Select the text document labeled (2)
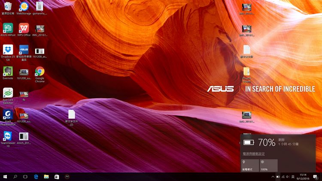Image resolution: width=322 pixels, height=181 pixels. (71, 118)
